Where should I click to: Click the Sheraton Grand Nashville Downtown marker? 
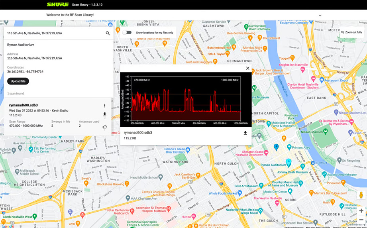[x=266, y=153]
